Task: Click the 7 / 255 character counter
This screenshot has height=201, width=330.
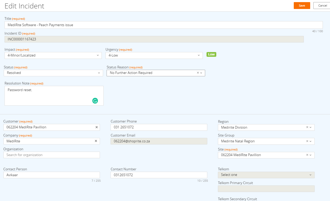Action: 96,181
